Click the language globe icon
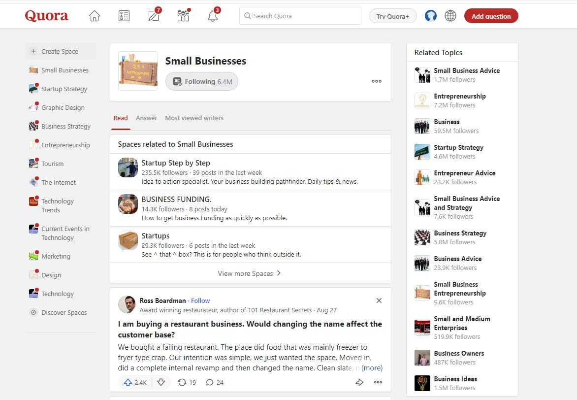Viewport: 577px width, 400px height. click(x=450, y=16)
